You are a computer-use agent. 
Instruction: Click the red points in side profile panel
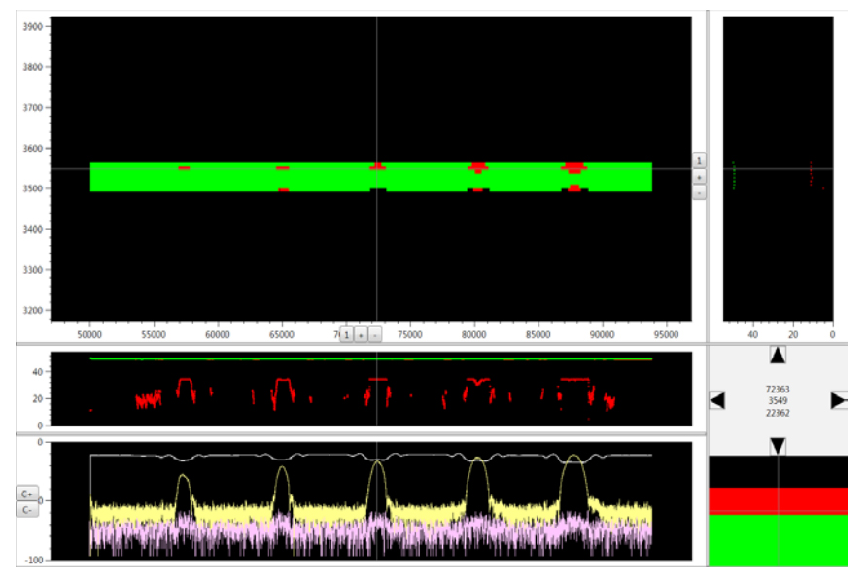tap(811, 174)
